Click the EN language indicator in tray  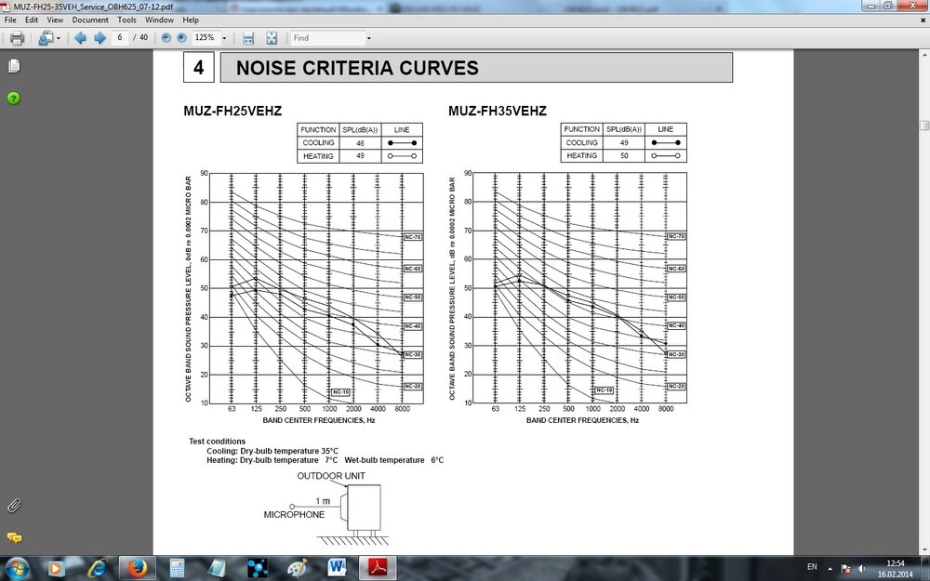click(x=812, y=567)
